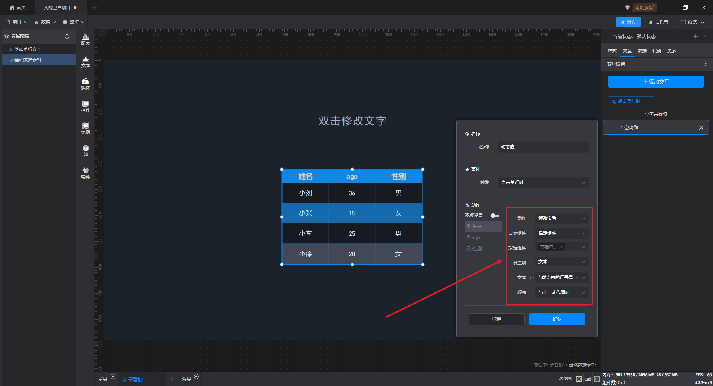Click the dynamic value icon beside 文本
Screen dimensions: 713x386
click(x=531, y=278)
